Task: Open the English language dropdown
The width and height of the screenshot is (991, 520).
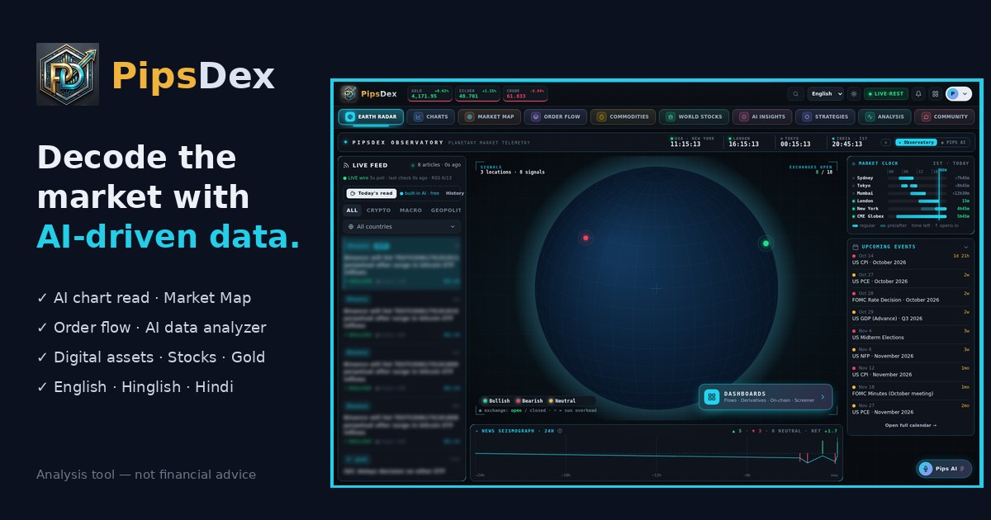Action: 826,94
